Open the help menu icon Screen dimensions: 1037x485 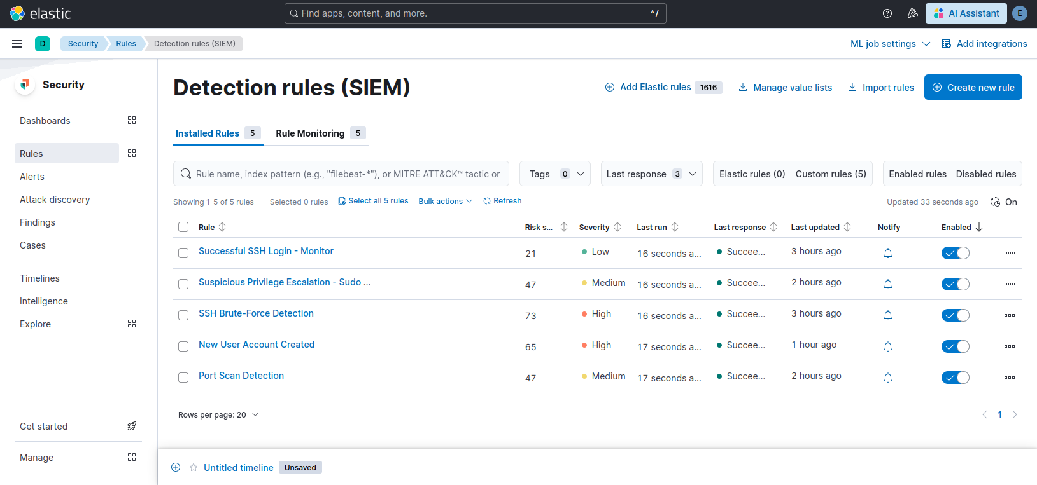pos(887,13)
